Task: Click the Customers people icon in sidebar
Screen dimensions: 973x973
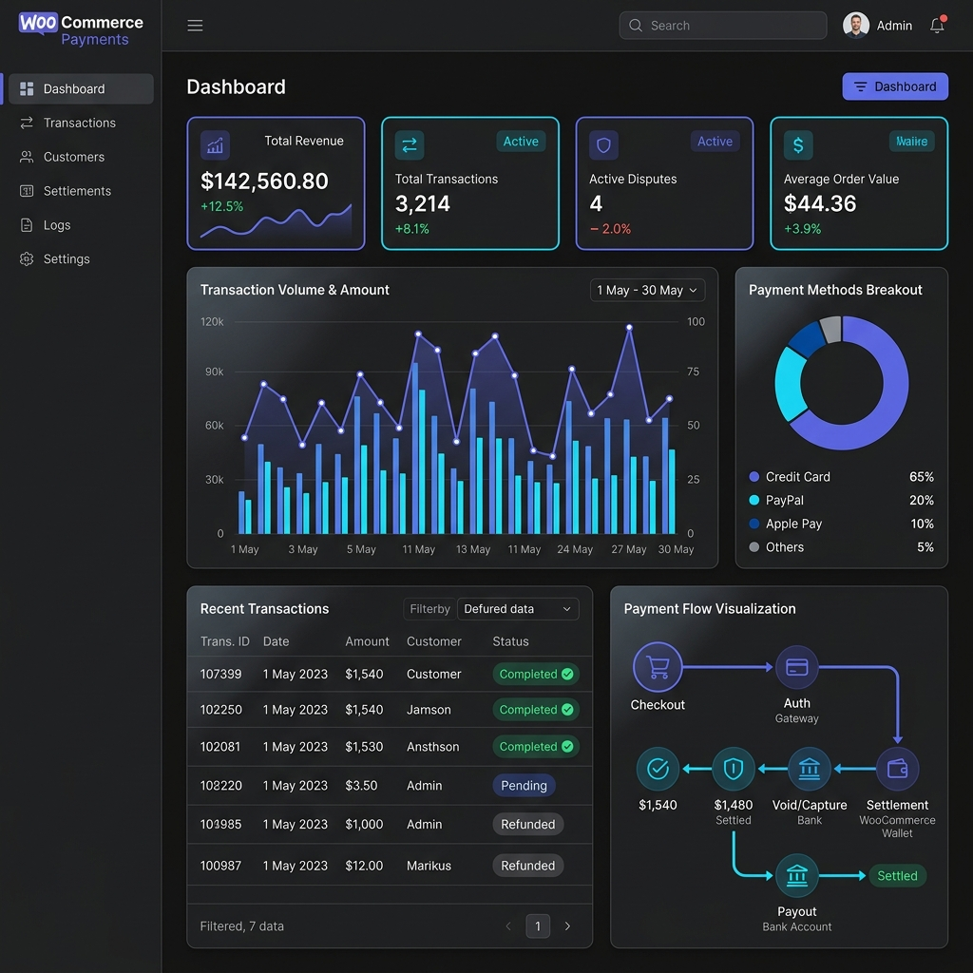Action: pyautogui.click(x=27, y=157)
